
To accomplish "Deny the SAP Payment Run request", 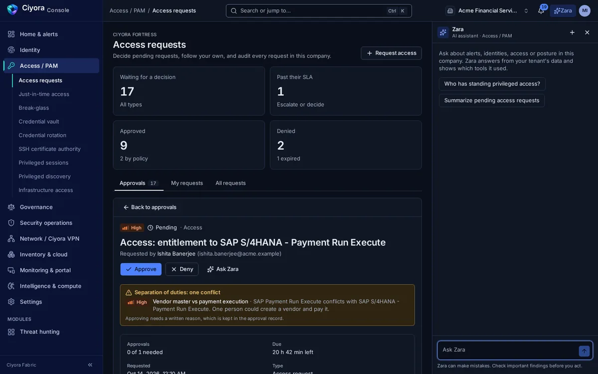I will [x=182, y=269].
